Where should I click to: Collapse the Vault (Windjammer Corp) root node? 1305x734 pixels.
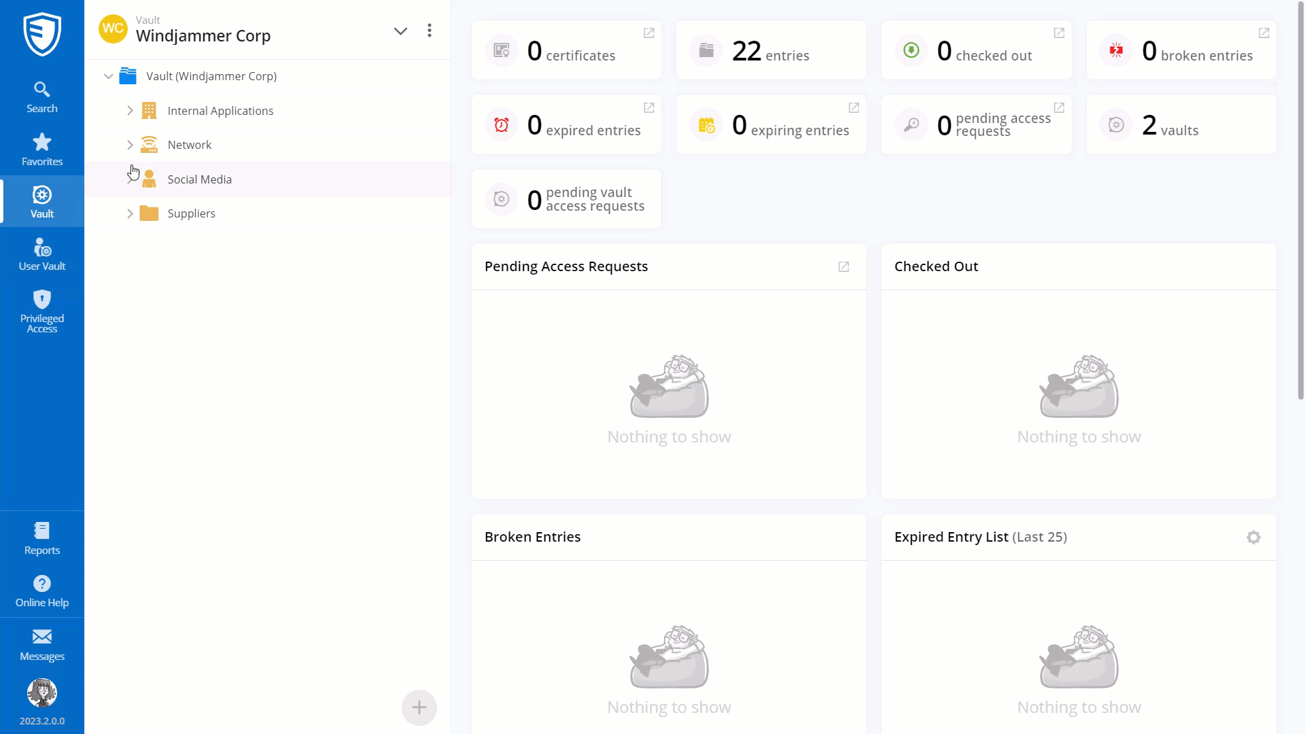pyautogui.click(x=108, y=76)
